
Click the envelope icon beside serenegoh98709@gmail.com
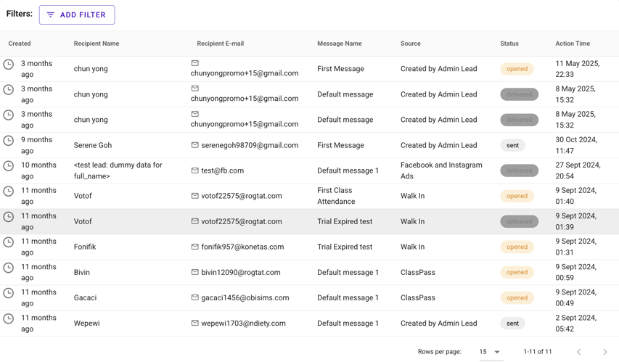coord(194,145)
